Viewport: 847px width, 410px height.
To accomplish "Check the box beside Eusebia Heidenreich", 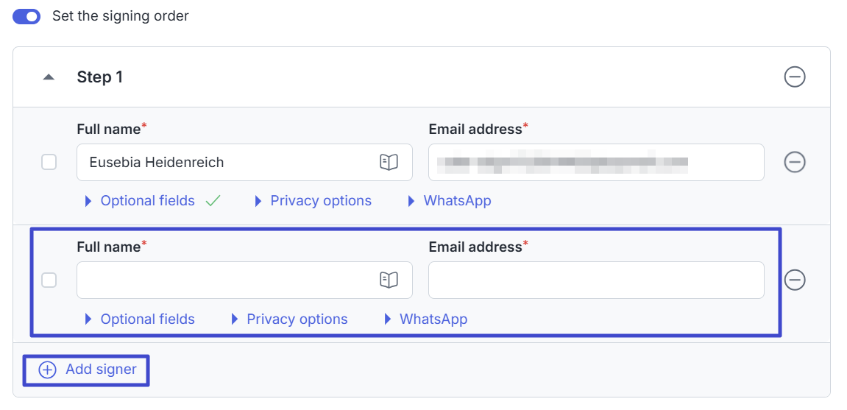I will [x=49, y=162].
